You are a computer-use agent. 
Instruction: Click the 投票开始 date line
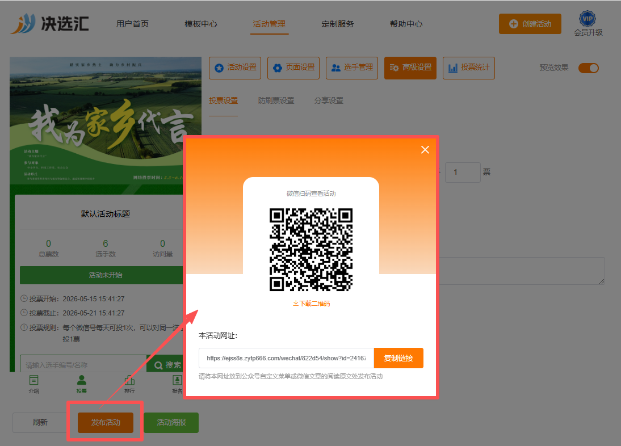73,299
